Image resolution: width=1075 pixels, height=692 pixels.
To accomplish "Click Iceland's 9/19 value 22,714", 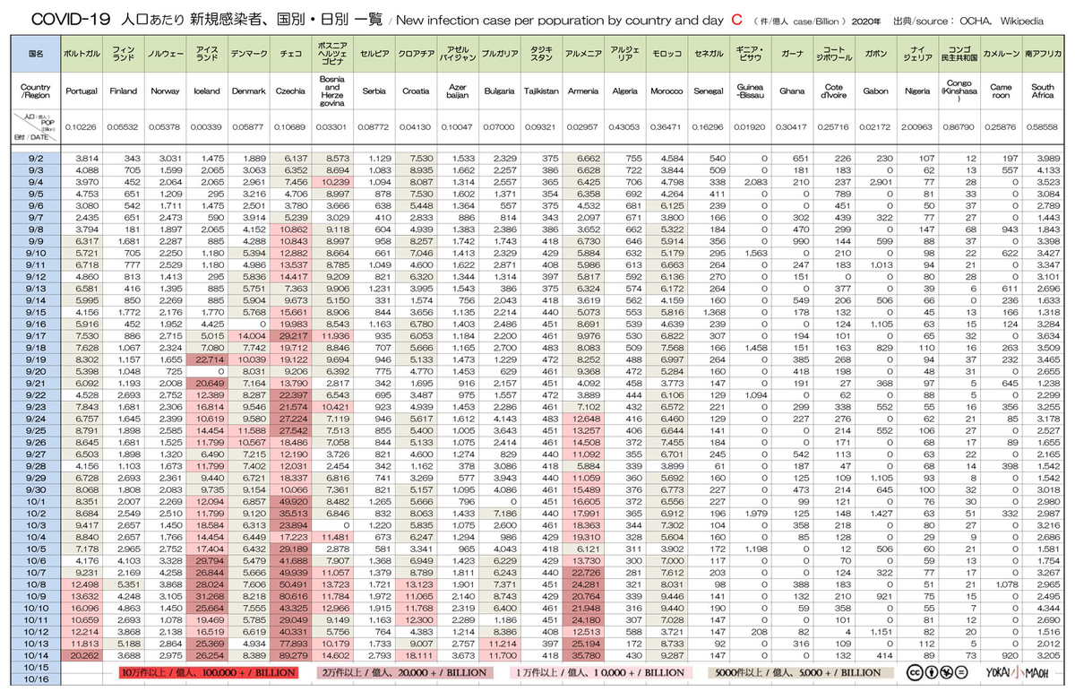I will tap(206, 359).
